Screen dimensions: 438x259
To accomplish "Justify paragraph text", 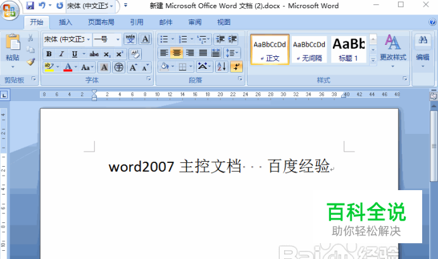I will click(x=203, y=53).
